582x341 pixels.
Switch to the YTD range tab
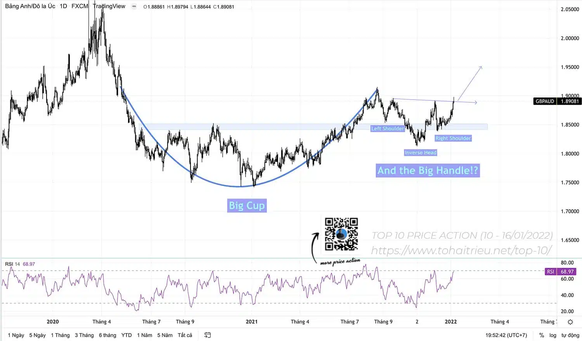tap(126, 335)
